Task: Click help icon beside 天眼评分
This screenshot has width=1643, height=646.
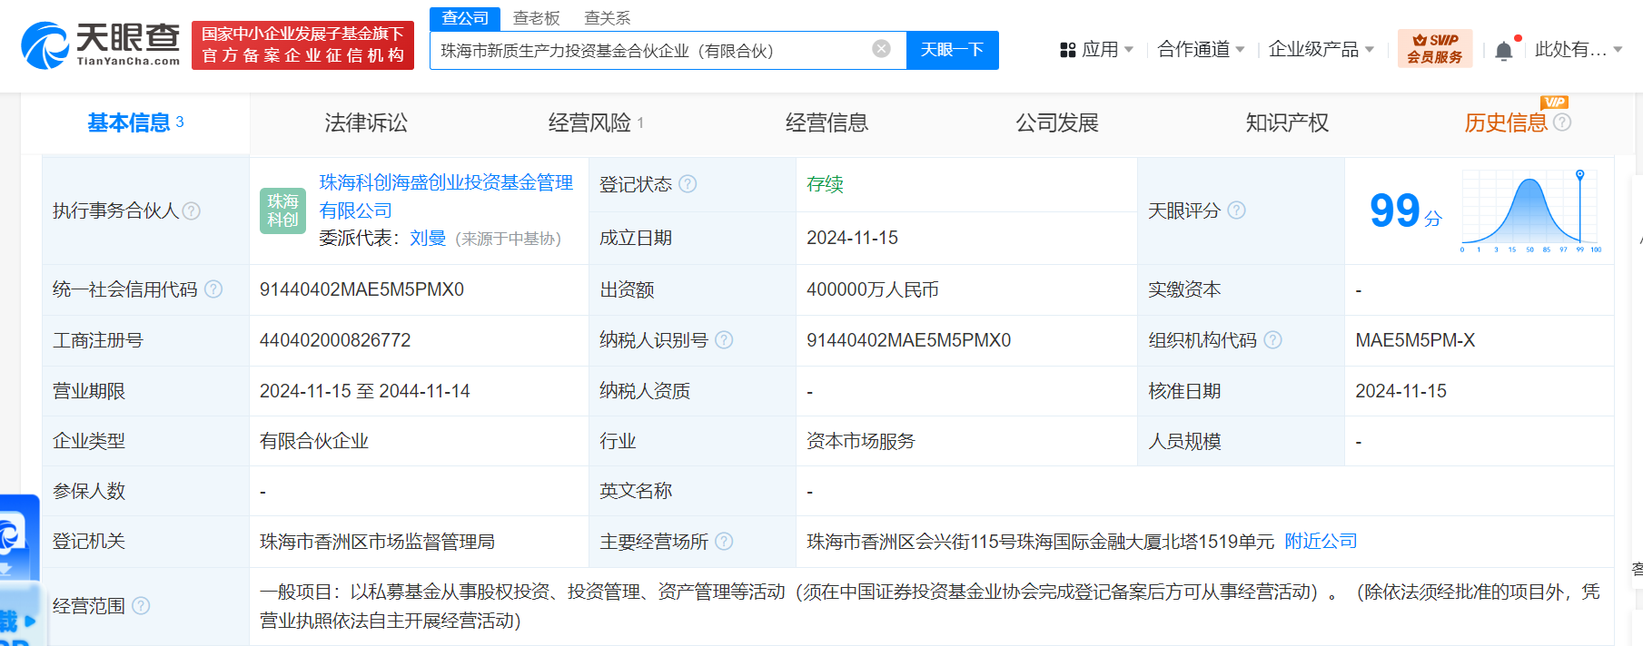Action: pyautogui.click(x=1236, y=210)
